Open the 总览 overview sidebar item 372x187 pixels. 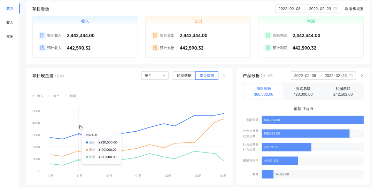click(10, 9)
